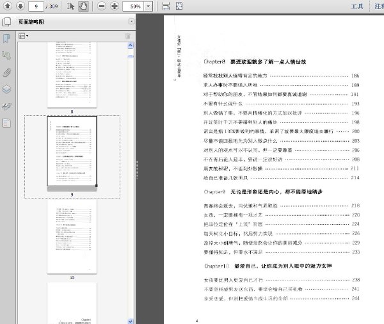Click the contents entry for page 224
Image resolution: width=384 pixels, height=324 pixels.
pos(282,224)
